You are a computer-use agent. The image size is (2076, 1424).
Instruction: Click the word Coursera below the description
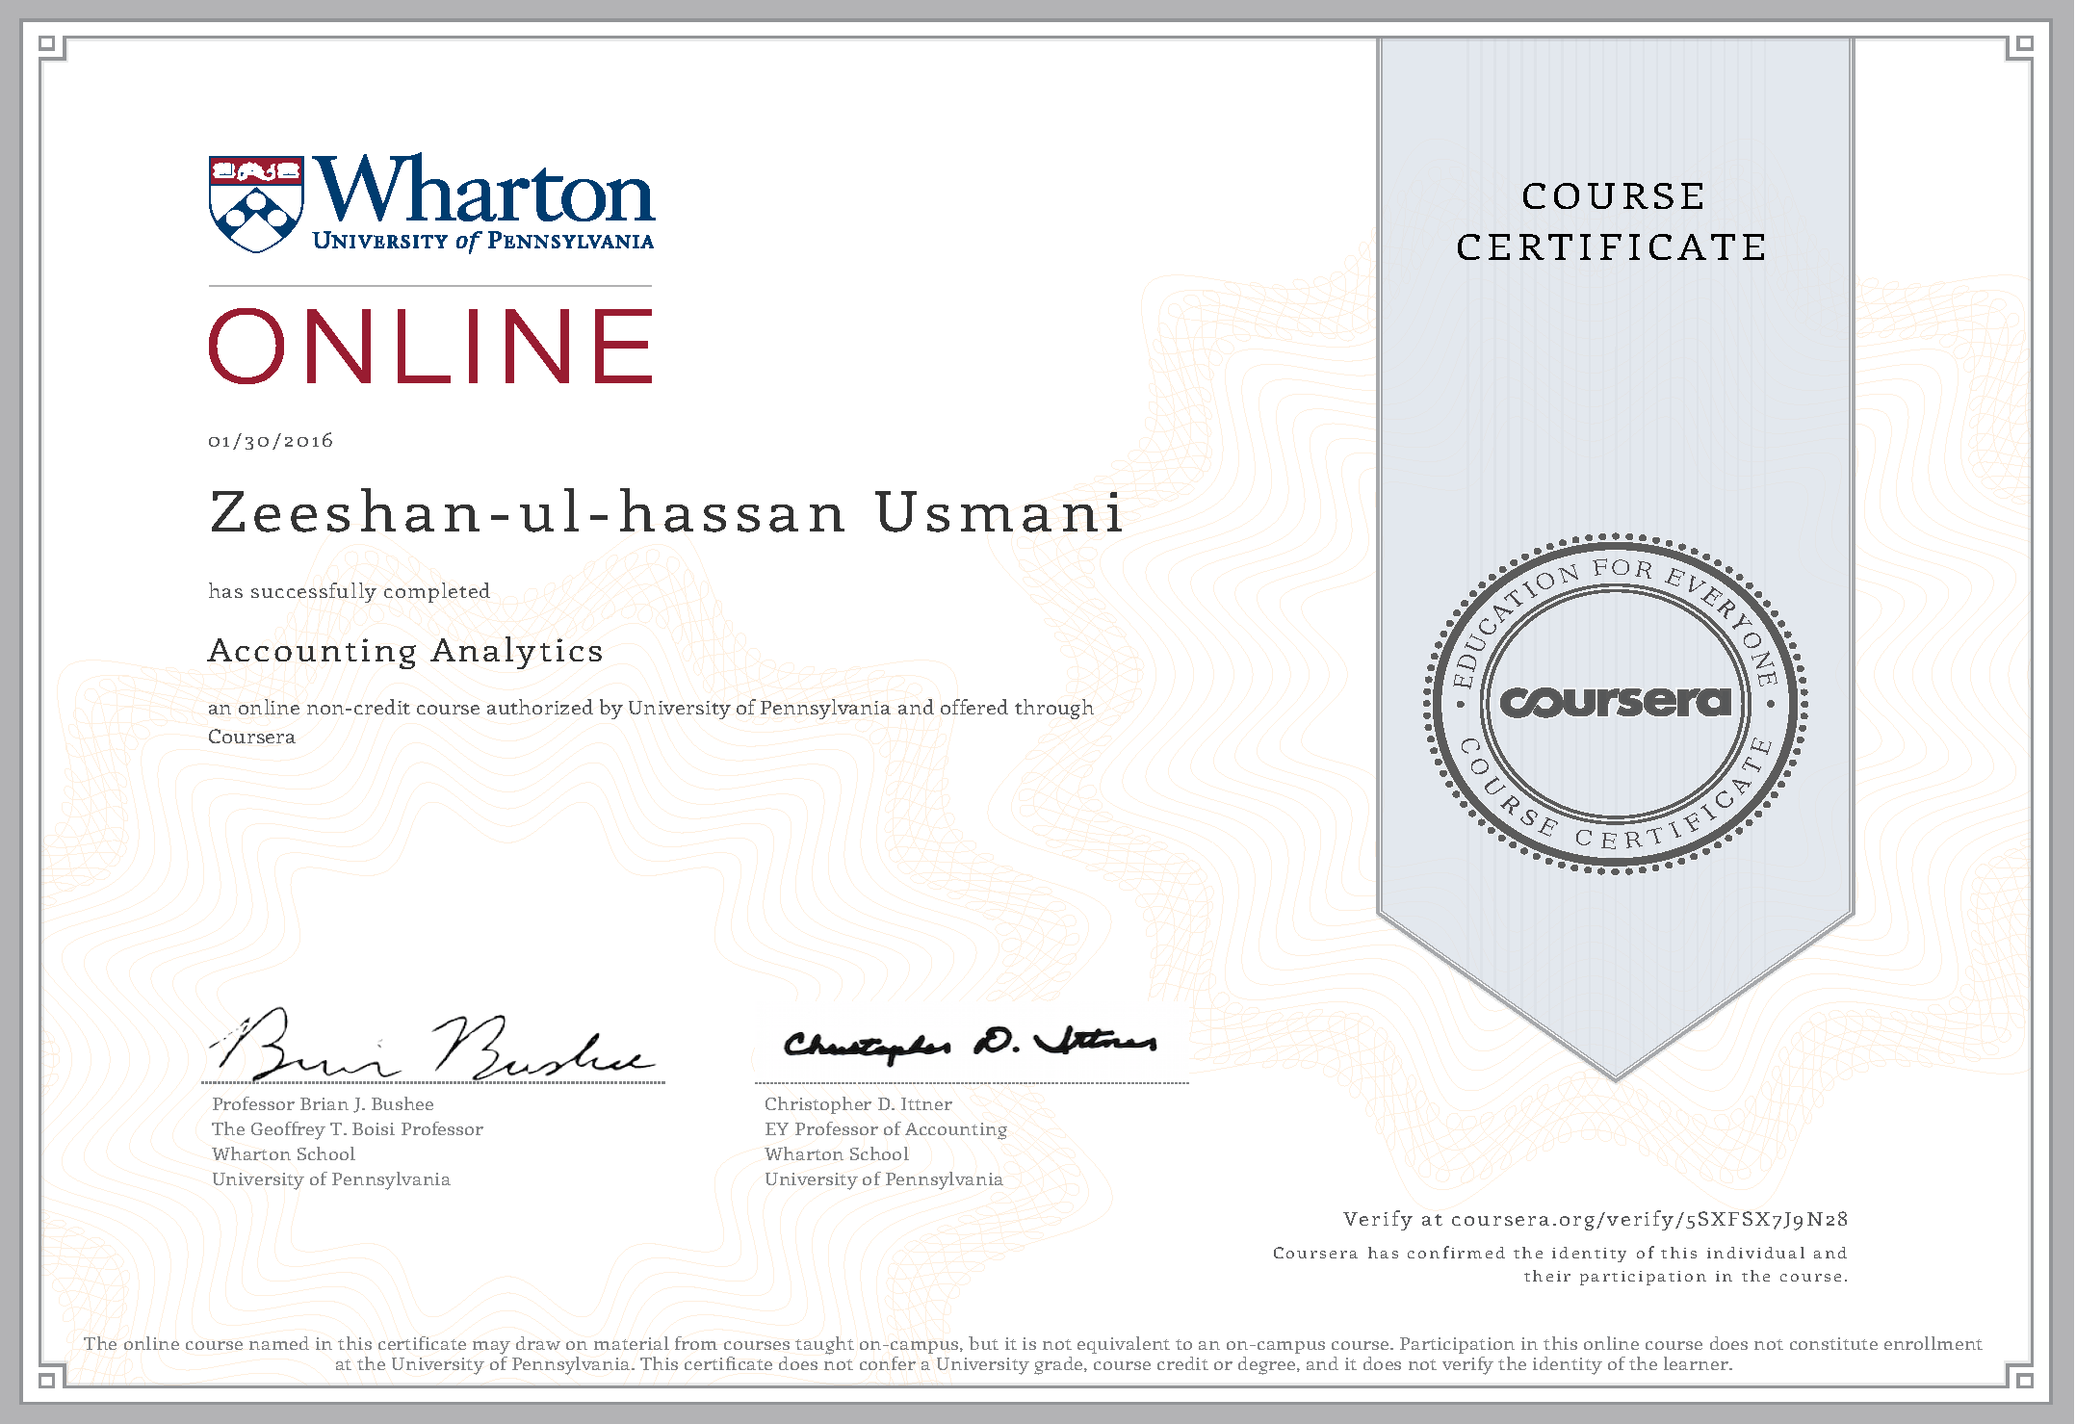(251, 737)
